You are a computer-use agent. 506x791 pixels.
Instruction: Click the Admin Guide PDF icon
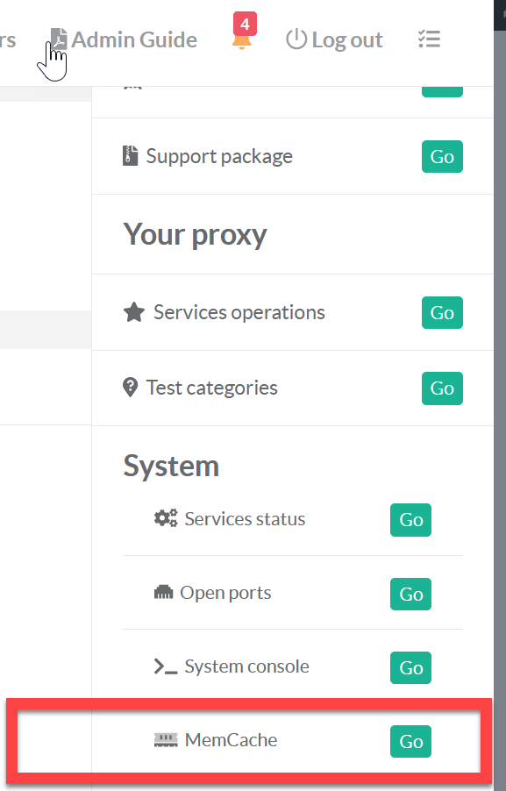pyautogui.click(x=59, y=39)
